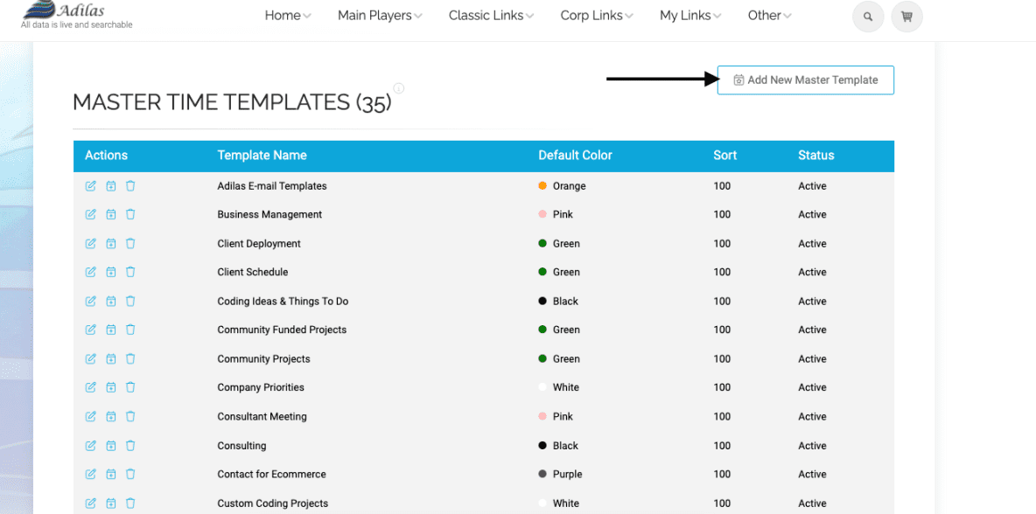Viewport: 1036px width, 514px height.
Task: Open the My Links menu
Action: point(690,16)
